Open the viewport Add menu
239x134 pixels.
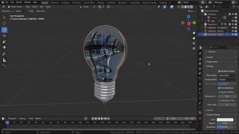(x=41, y=7)
